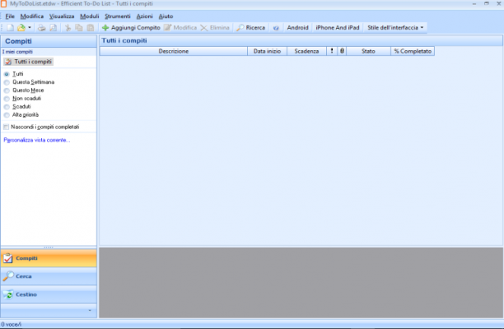This screenshot has height=329, width=504.
Task: Open the Moduli menu
Action: click(90, 16)
